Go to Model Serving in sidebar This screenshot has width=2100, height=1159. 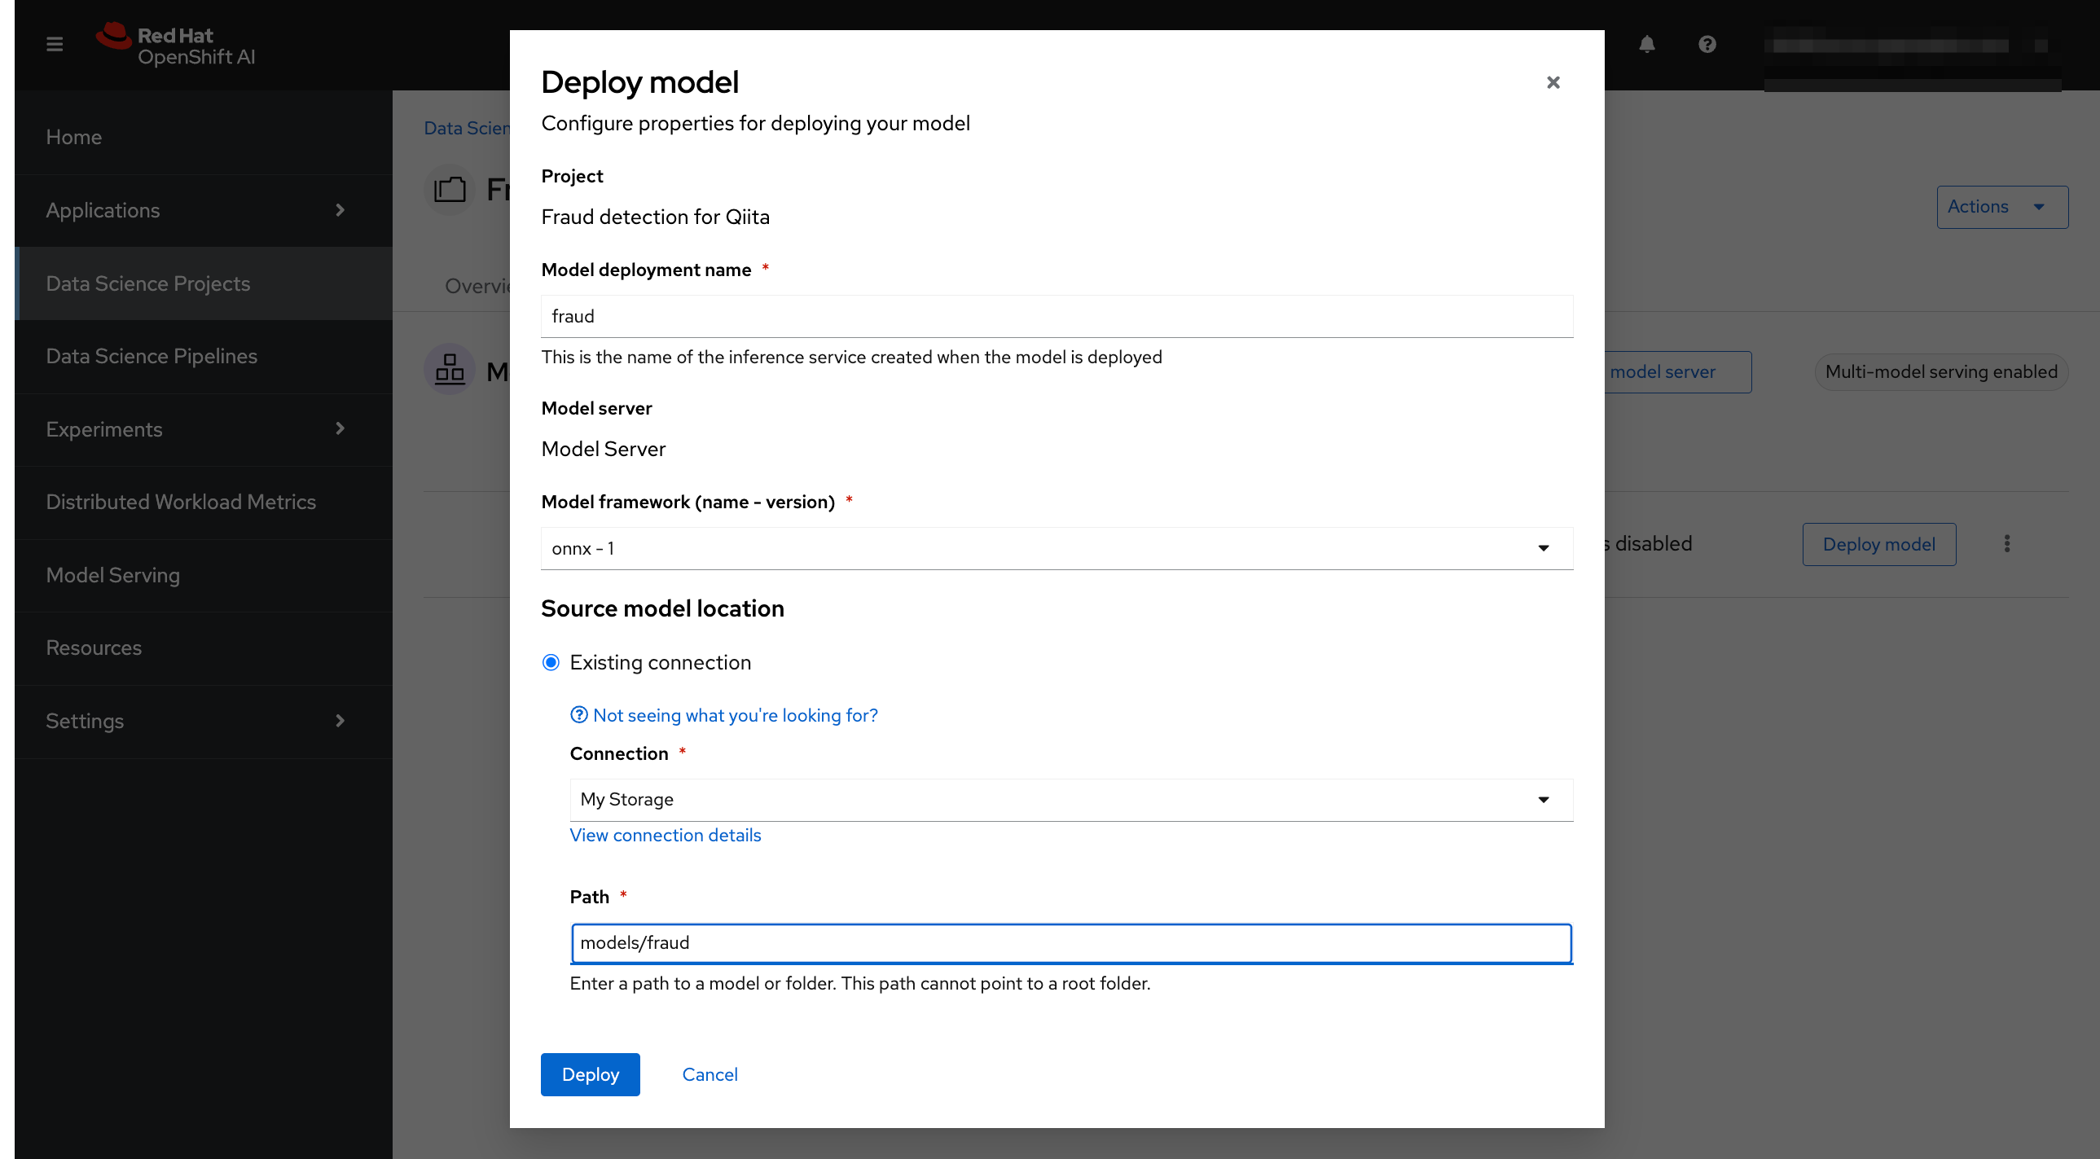click(112, 575)
